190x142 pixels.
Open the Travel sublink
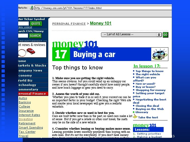click(23, 136)
